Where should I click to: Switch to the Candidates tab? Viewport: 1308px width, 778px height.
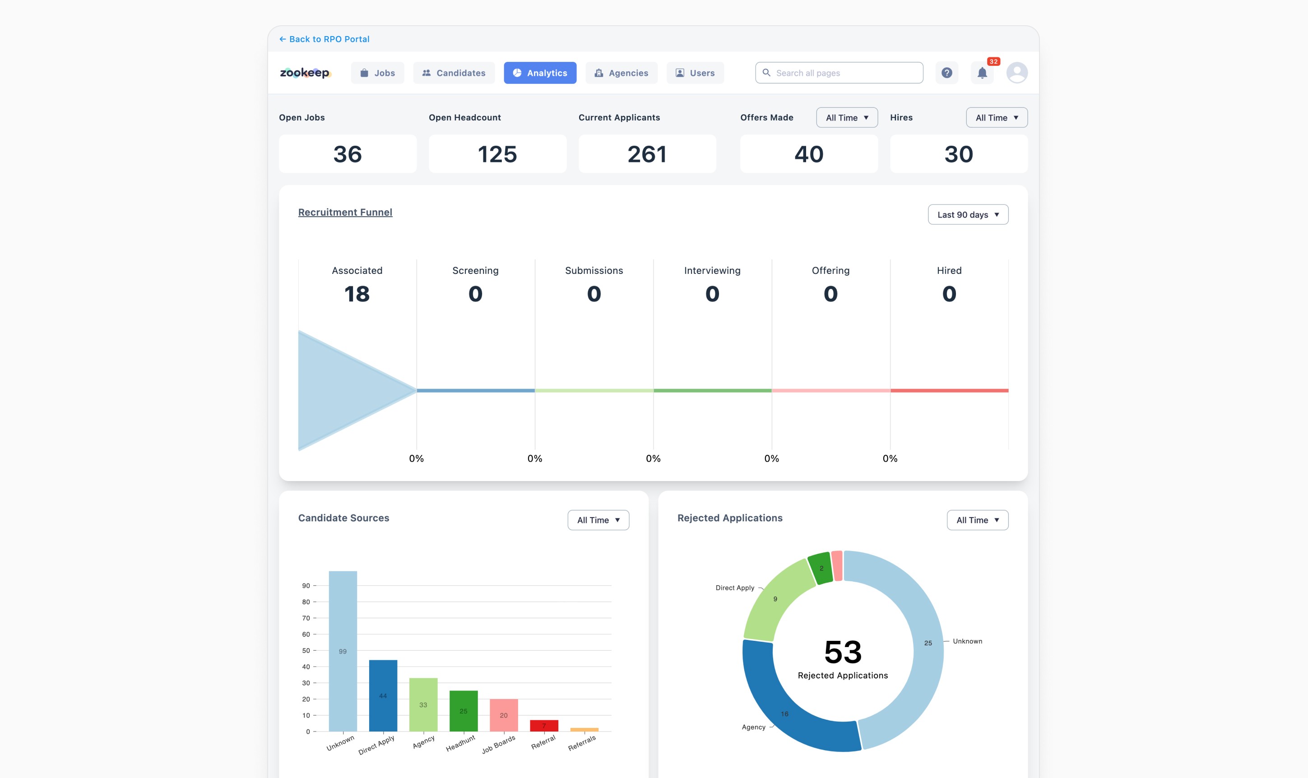454,73
